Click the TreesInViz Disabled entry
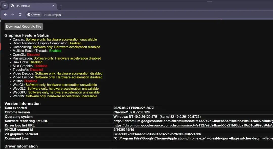This screenshot has height=149, width=273. [28, 70]
